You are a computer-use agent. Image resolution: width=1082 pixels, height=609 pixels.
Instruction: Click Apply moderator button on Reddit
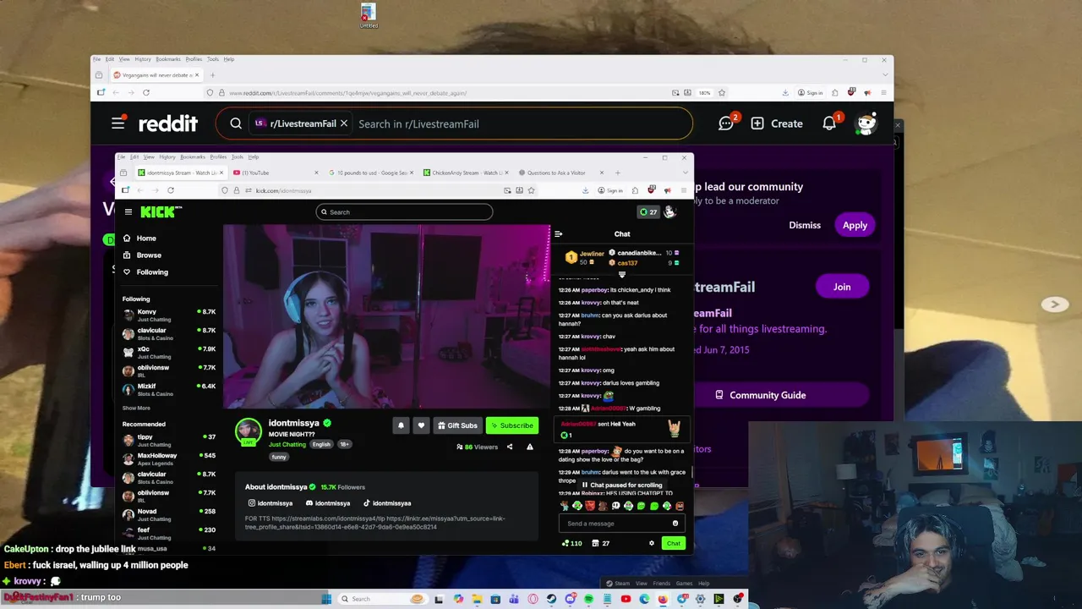coord(855,225)
